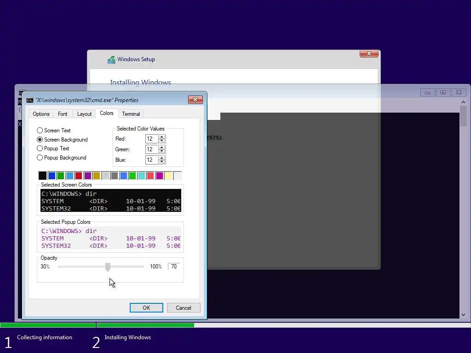Viewport: 471px width, 353px height.
Task: Pick the light gray color swatch
Action: [105, 176]
